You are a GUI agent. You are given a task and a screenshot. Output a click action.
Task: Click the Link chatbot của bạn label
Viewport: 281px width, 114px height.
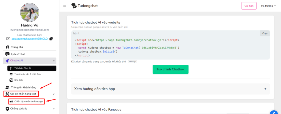click(x=30, y=35)
